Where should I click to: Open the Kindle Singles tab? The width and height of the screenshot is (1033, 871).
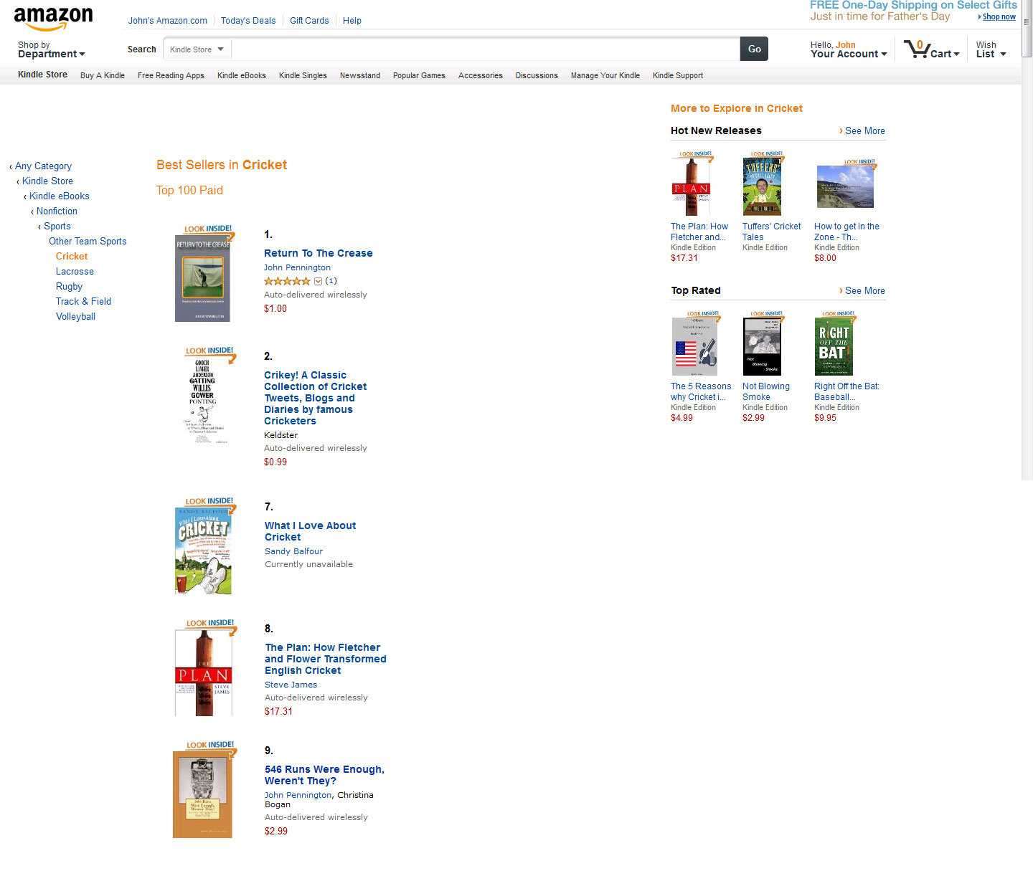(x=303, y=75)
